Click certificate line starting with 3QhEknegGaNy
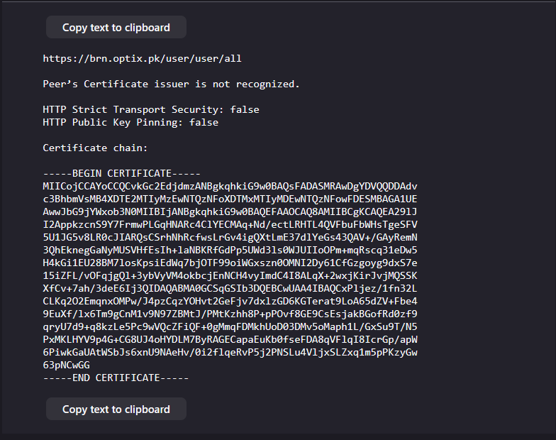The height and width of the screenshot is (440, 556). (x=230, y=250)
